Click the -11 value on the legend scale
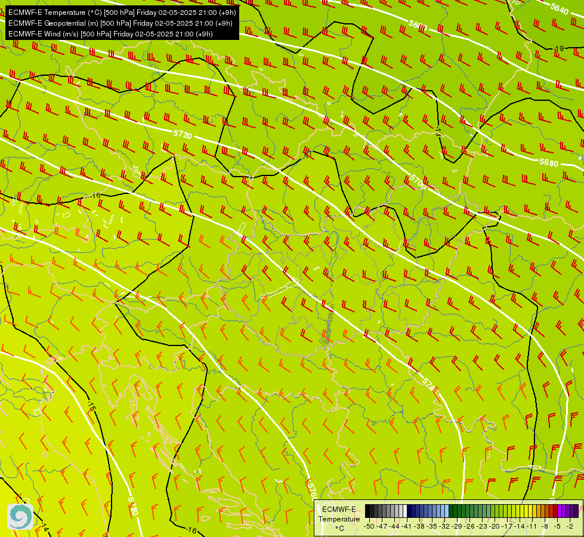584x537 pixels. 532,526
